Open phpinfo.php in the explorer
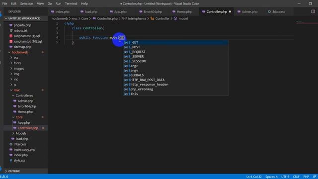 pyautogui.click(x=22, y=25)
